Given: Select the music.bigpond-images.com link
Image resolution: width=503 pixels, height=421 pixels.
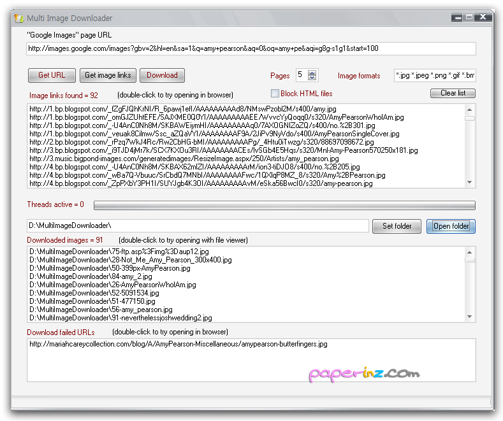Looking at the screenshot, I should click(184, 159).
